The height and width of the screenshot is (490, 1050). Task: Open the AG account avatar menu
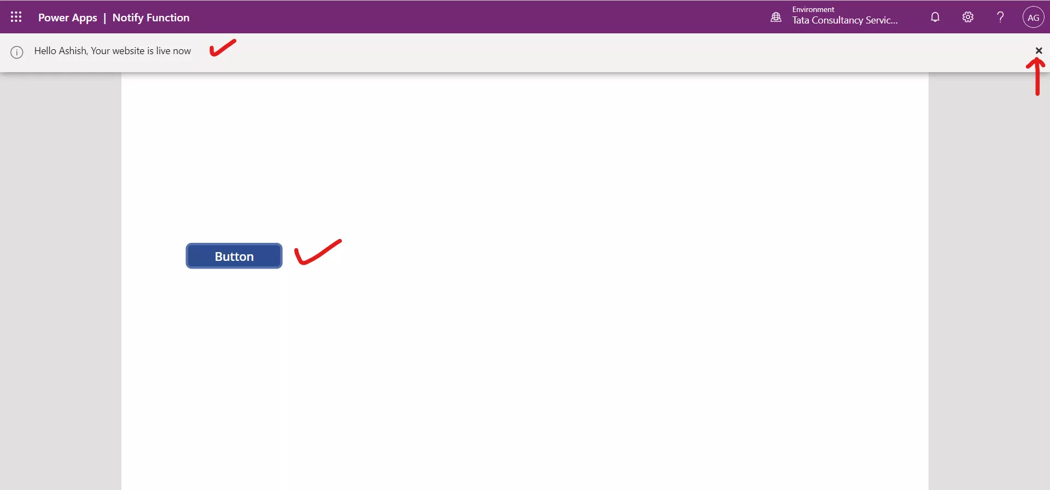(1033, 17)
